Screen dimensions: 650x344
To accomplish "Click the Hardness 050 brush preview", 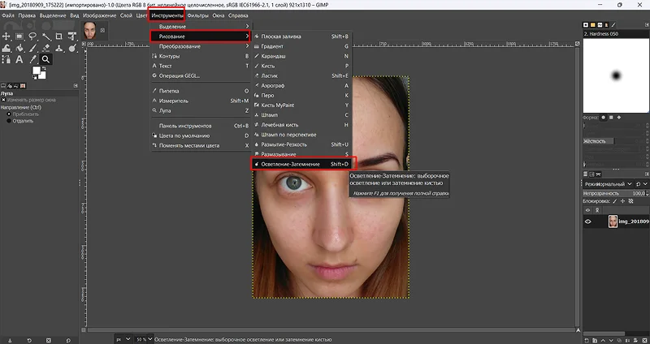I will 616,75.
